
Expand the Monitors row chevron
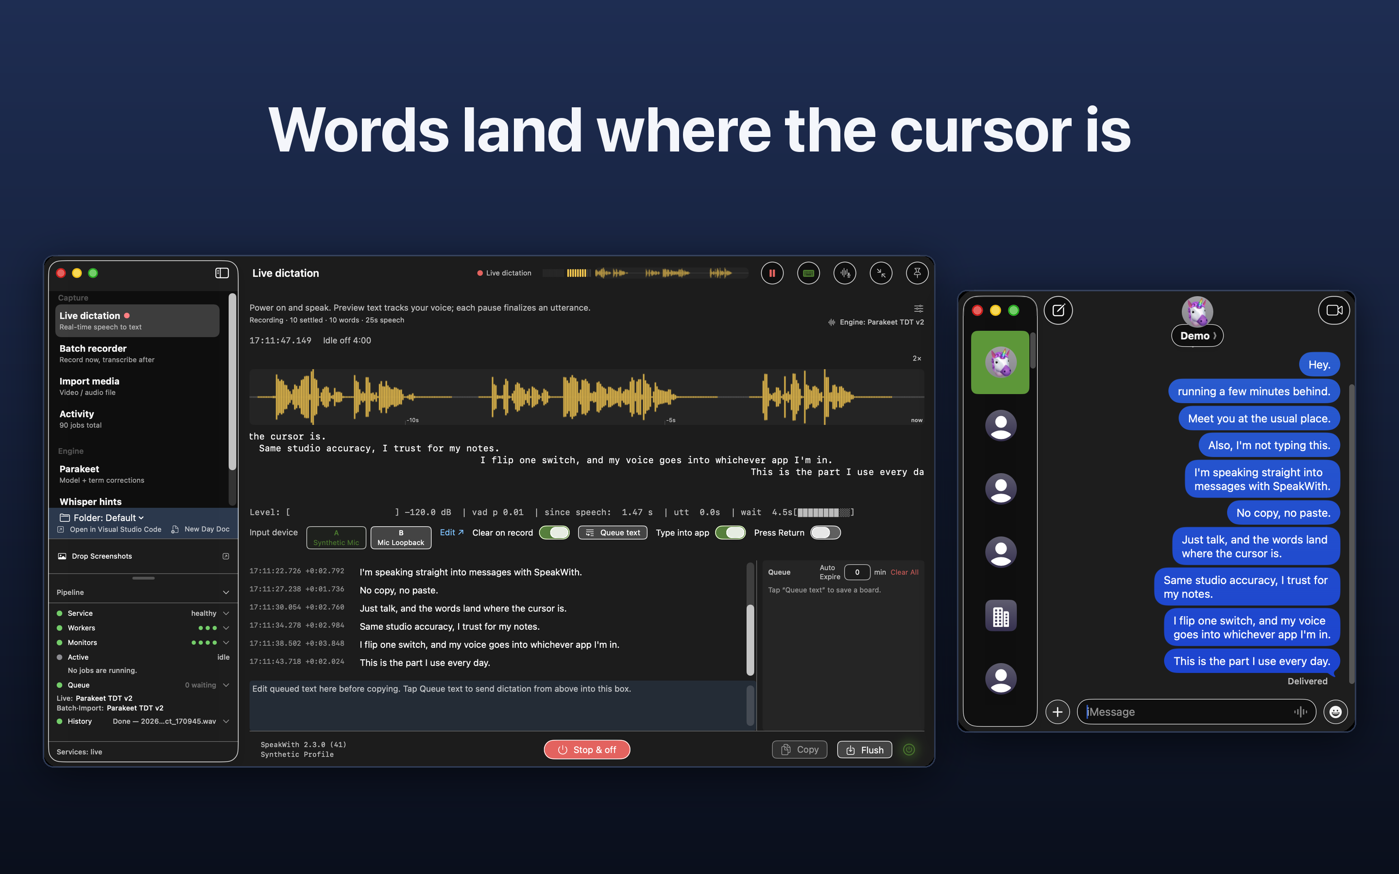(226, 642)
